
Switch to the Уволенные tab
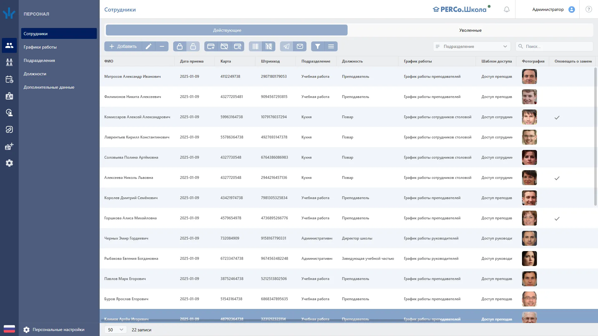pyautogui.click(x=470, y=30)
